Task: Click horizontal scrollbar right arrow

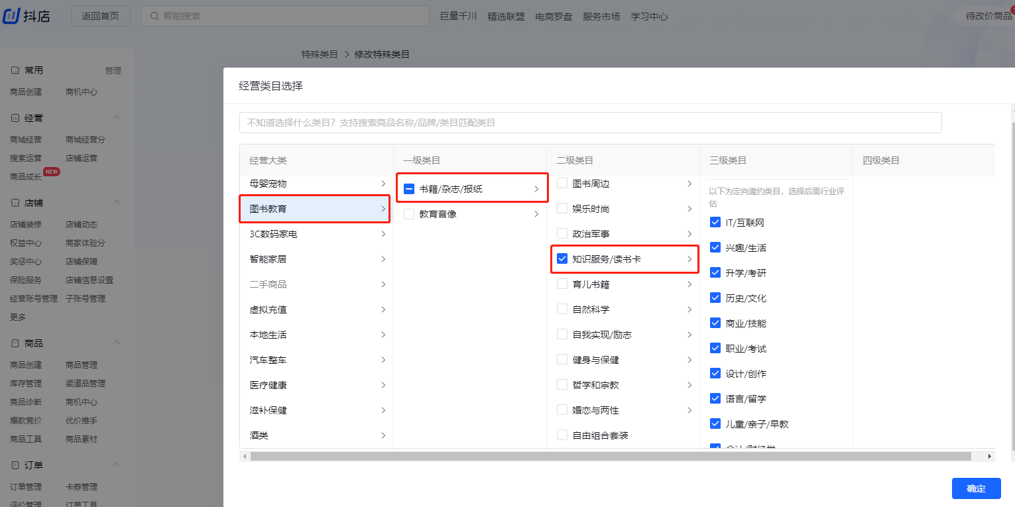Action: 990,457
